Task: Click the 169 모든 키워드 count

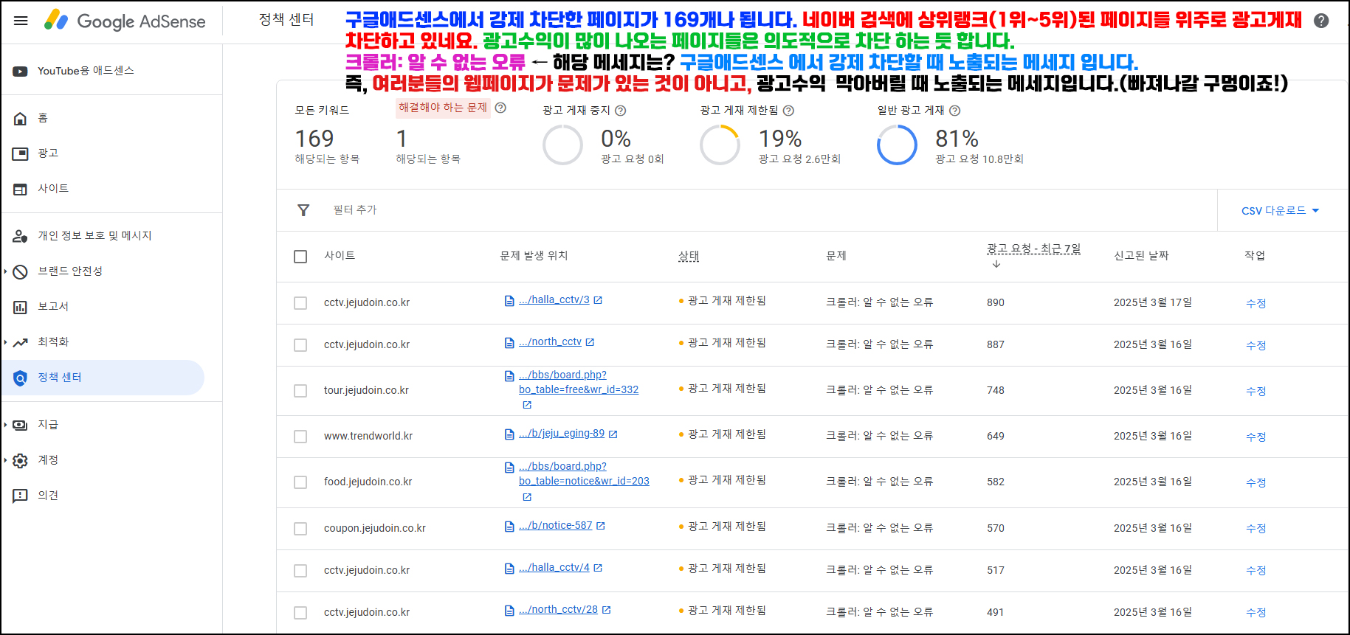Action: [314, 139]
